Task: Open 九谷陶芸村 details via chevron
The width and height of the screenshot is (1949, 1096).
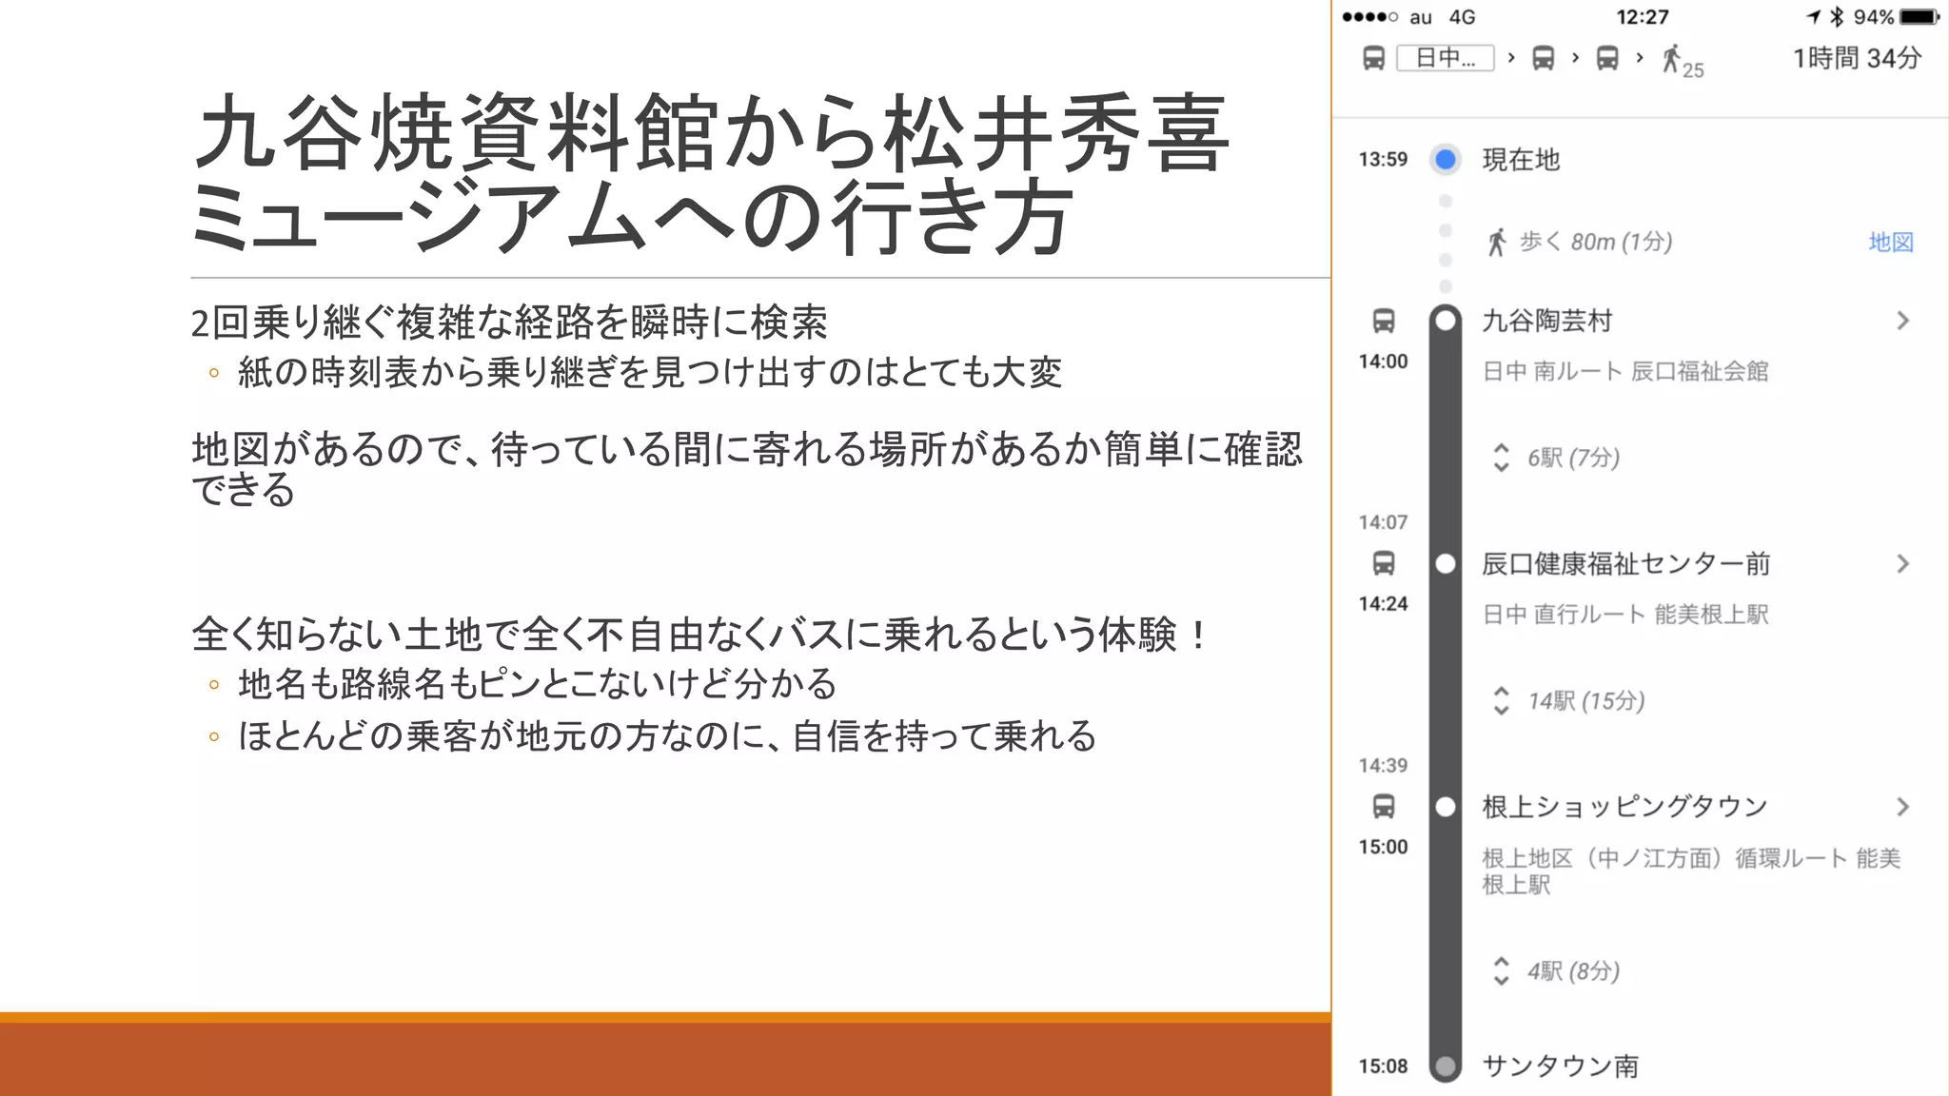Action: pos(1902,321)
